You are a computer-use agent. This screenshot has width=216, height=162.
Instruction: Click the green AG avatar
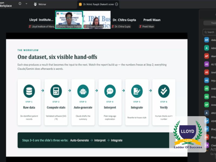(207, 97)
